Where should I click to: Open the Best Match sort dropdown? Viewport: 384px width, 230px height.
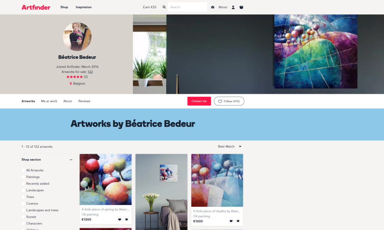click(x=230, y=146)
